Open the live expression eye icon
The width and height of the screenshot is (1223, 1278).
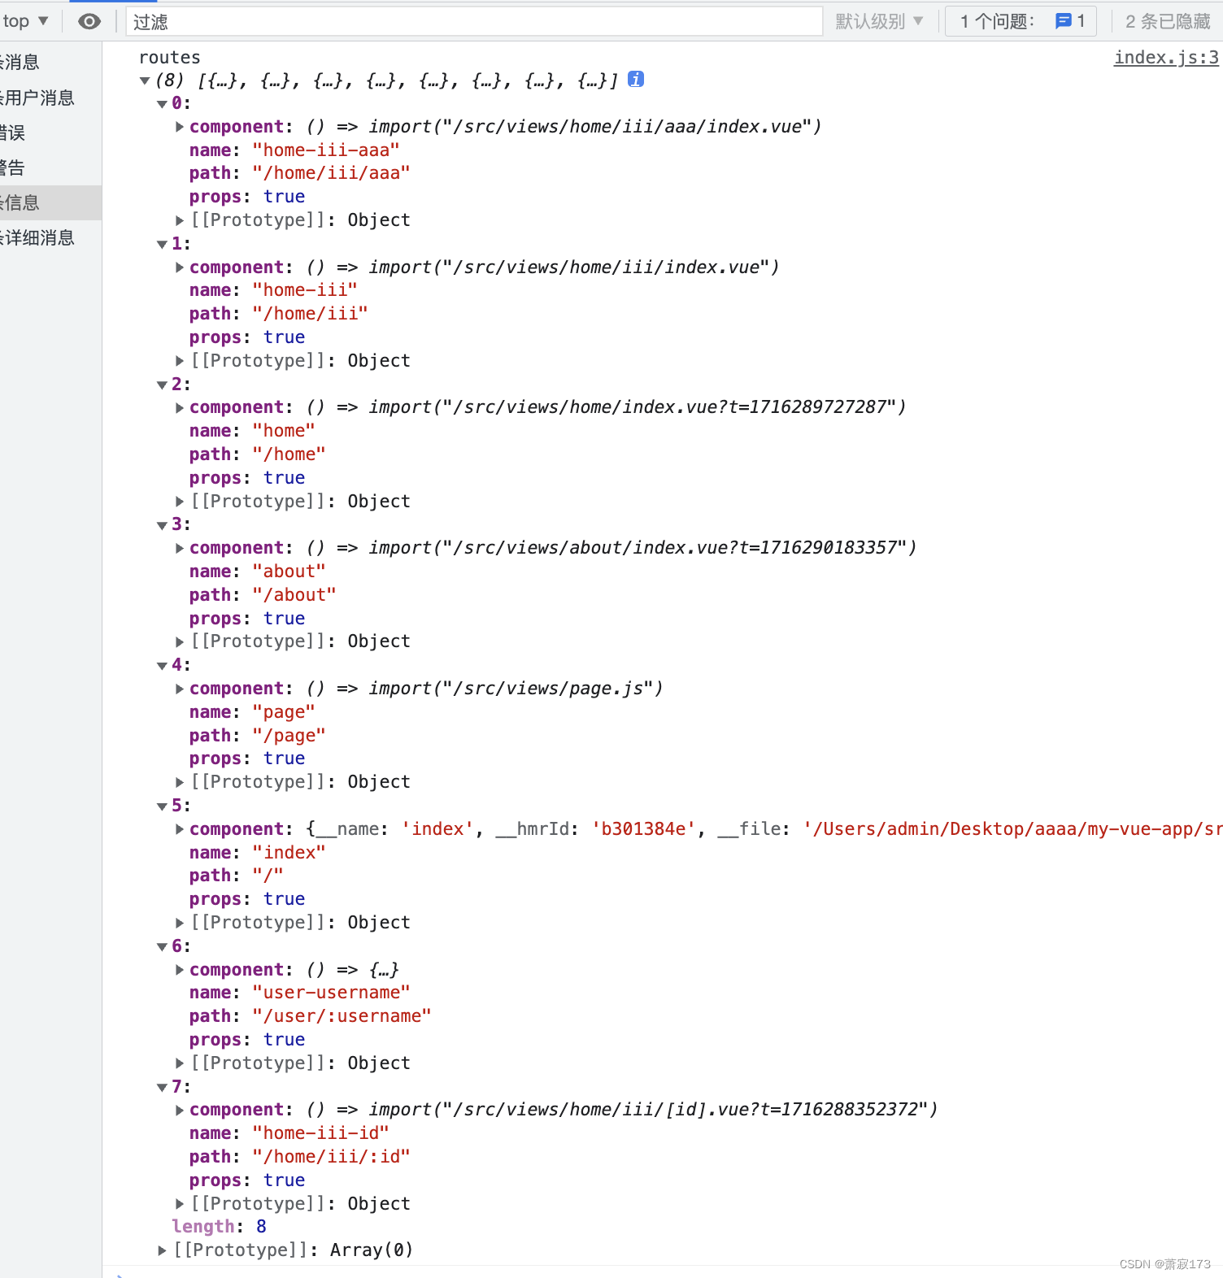click(89, 21)
